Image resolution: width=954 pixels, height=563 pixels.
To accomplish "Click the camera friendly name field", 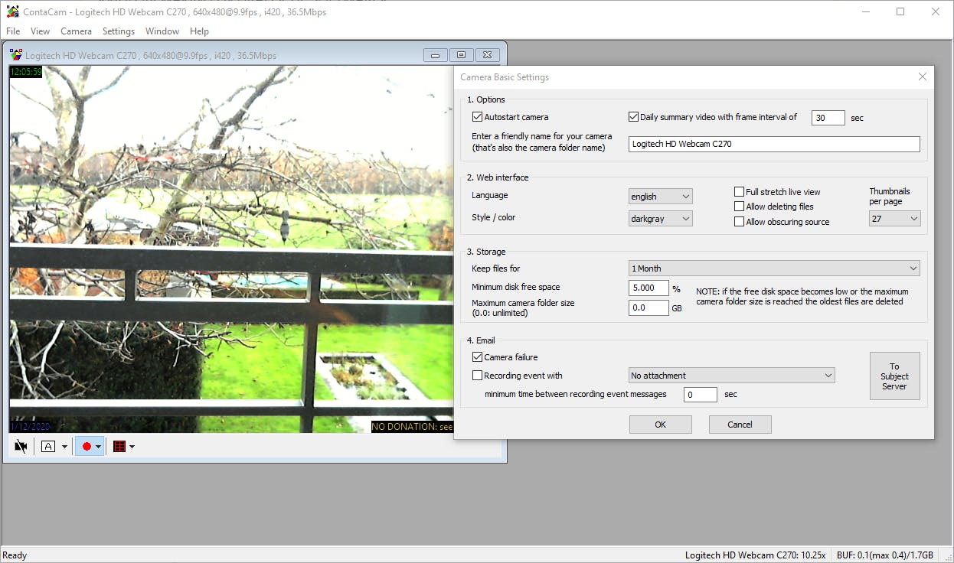I will [x=774, y=144].
